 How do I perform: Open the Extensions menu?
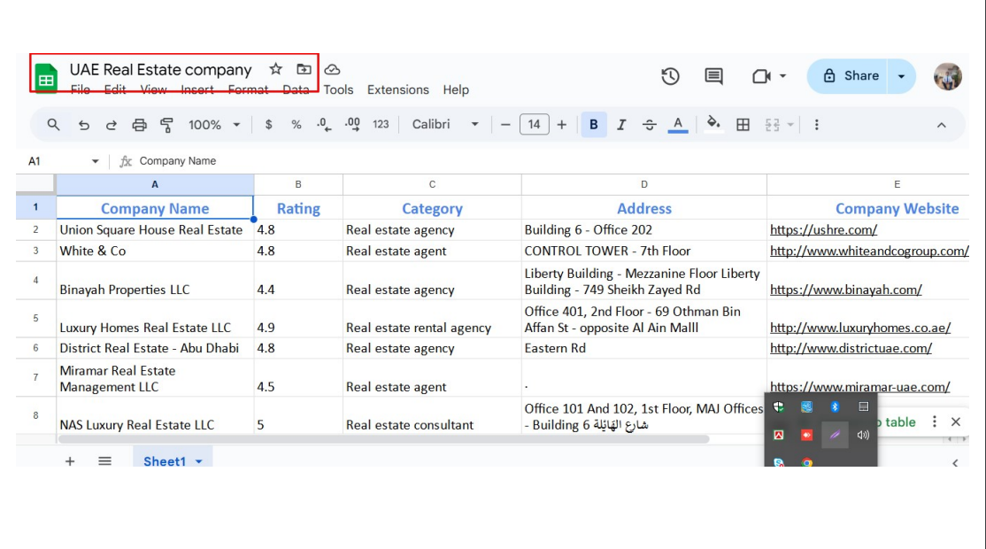398,90
